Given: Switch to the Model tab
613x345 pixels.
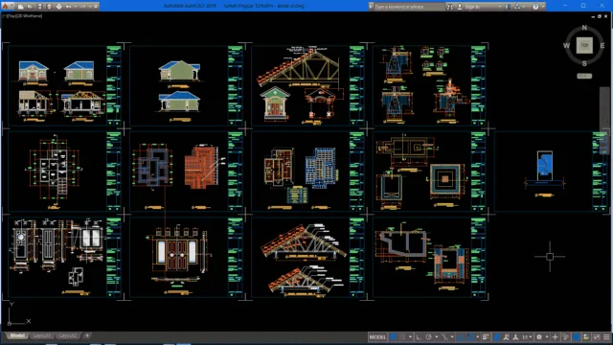Looking at the screenshot, I should 17,335.
